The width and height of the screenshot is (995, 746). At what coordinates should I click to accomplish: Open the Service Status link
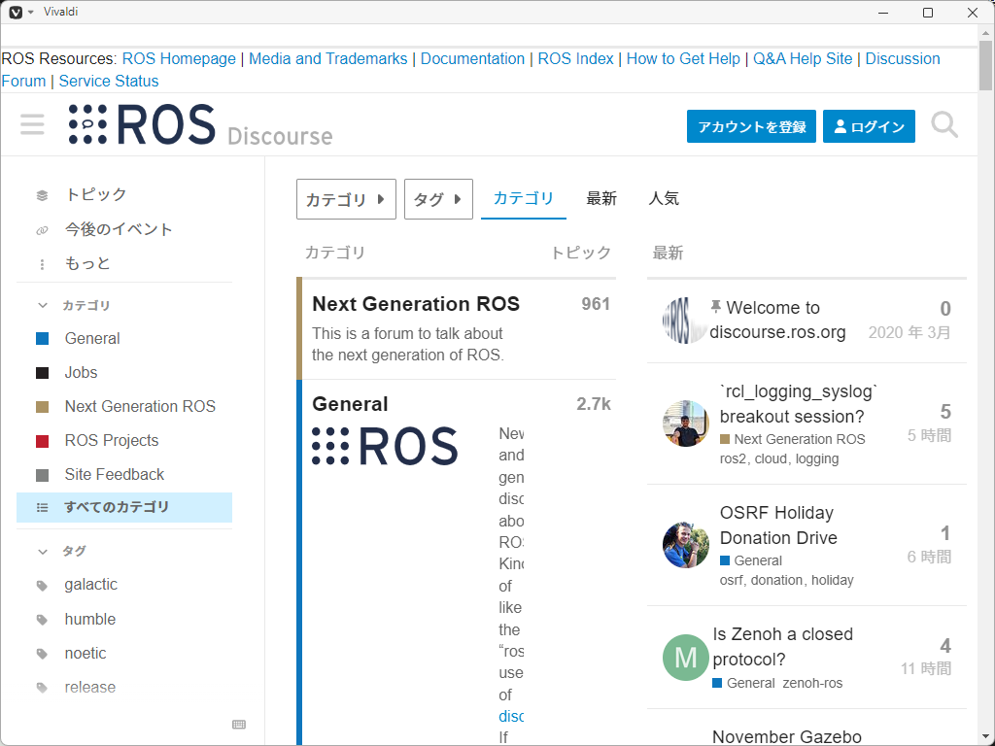[109, 82]
